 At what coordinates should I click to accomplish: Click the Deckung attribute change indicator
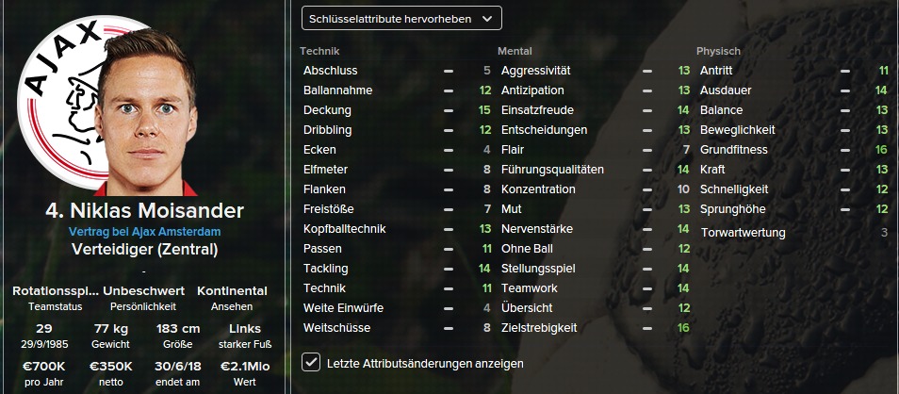tap(449, 110)
